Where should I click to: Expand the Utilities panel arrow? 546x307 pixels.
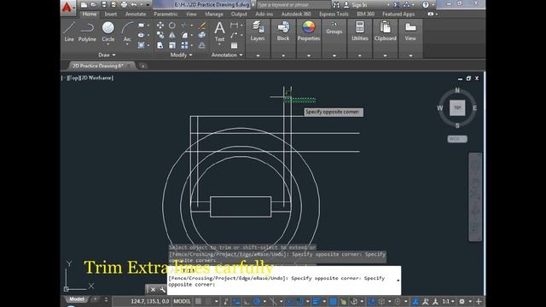[x=360, y=55]
